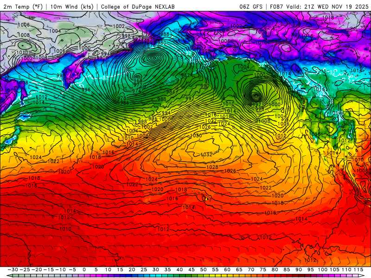
Task: Click the 115 color scale label
Action: [x=358, y=270]
